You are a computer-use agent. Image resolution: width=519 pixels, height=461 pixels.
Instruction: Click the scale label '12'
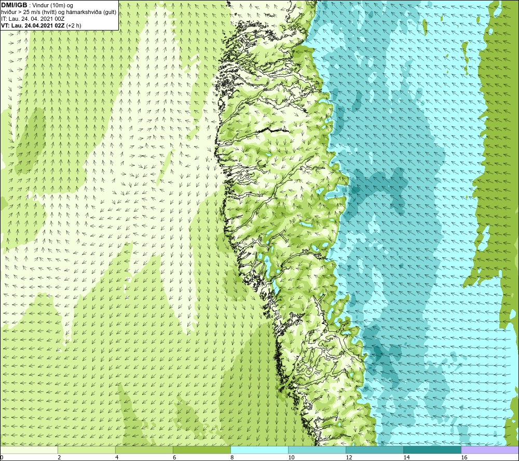tap(349, 458)
